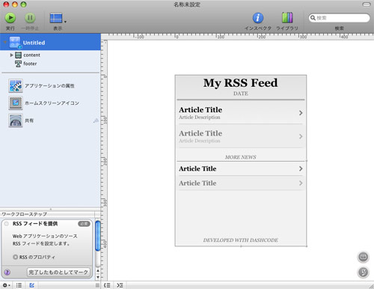Screen dimensions: 374x289
Task: Select the content item in navigator
Action: [31, 55]
